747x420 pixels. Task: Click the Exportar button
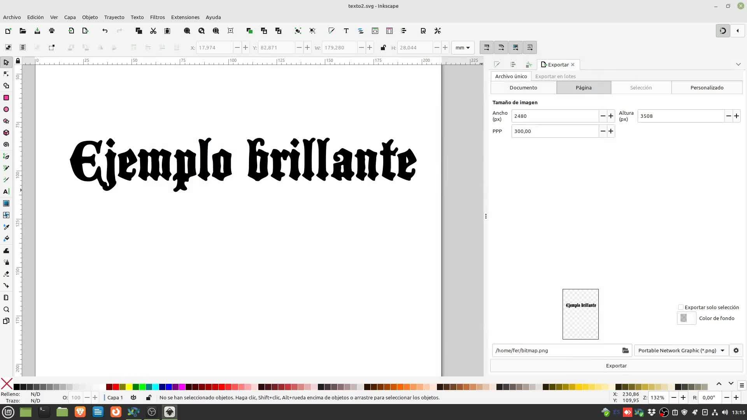(x=616, y=366)
